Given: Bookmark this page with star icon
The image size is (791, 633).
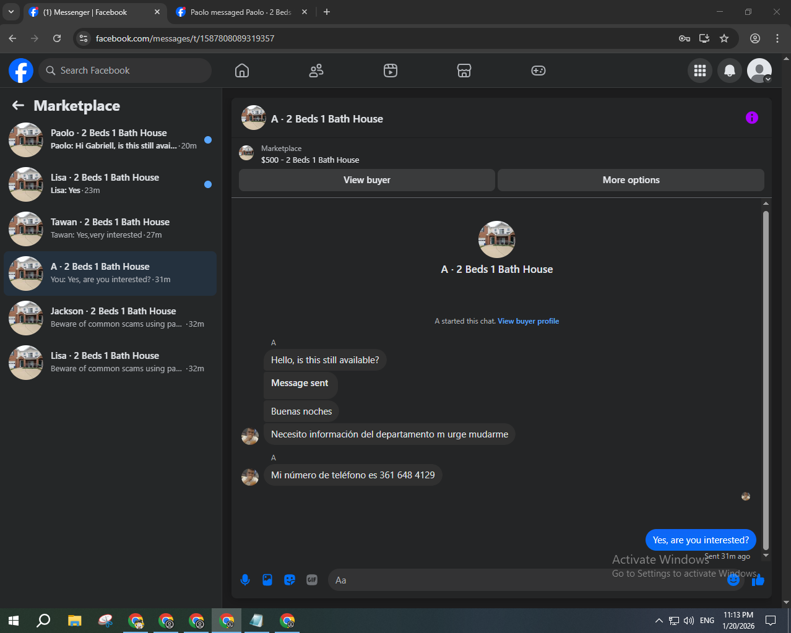Looking at the screenshot, I should click(x=724, y=38).
